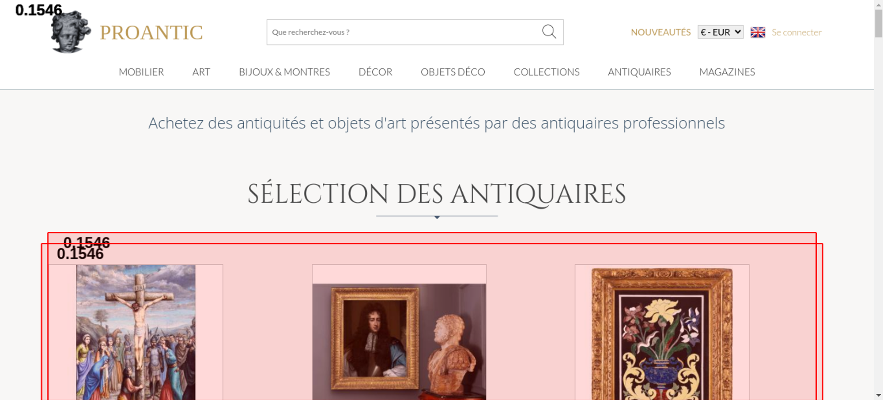Screen dimensions: 883x400
Task: Open the crucifixion painting thumbnail
Action: click(x=136, y=332)
